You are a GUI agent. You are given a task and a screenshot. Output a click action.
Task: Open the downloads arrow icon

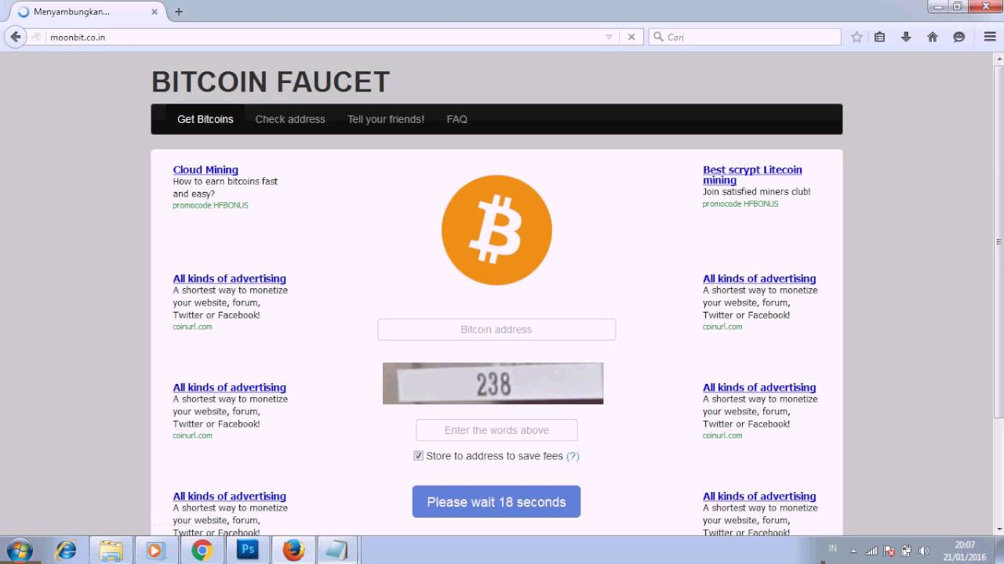[x=906, y=37]
